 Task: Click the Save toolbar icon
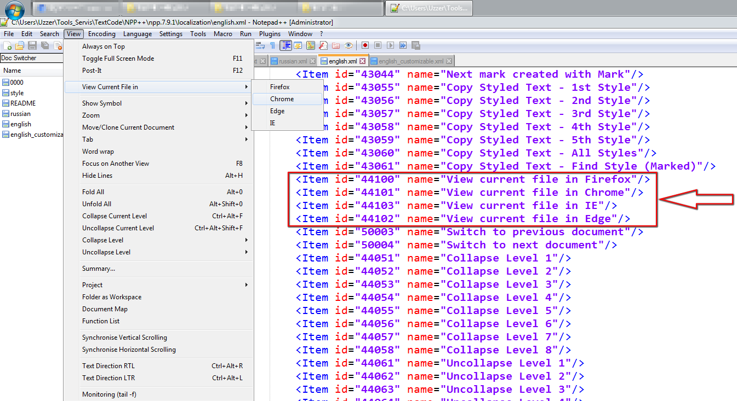[x=32, y=45]
